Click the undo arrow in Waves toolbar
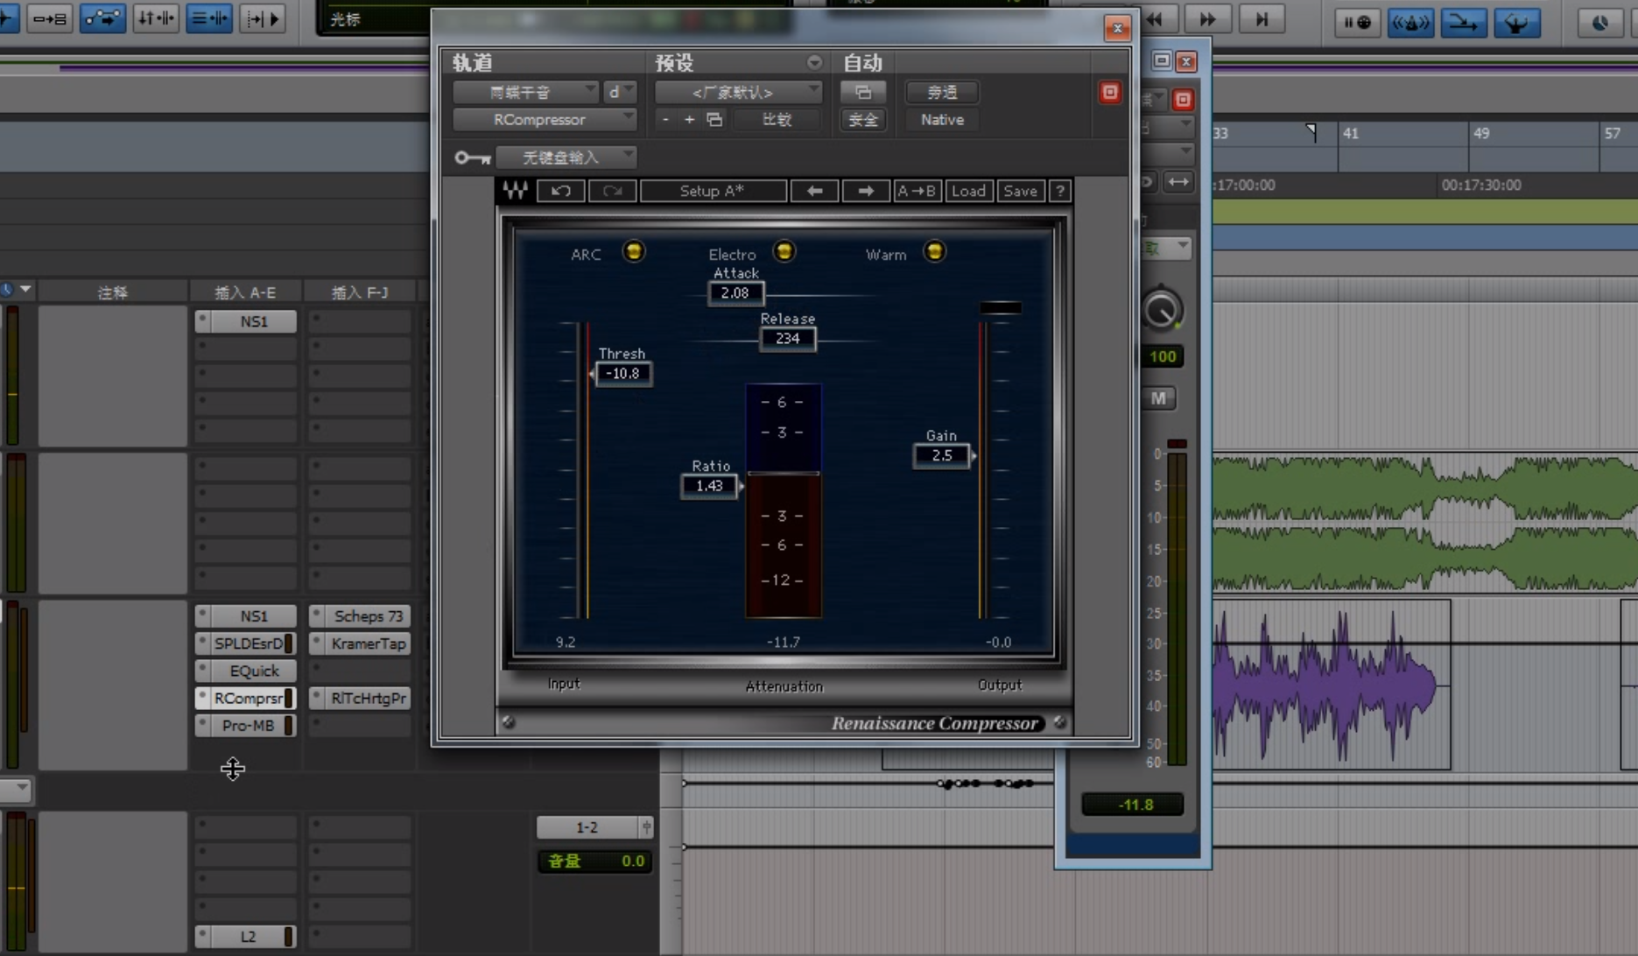The width and height of the screenshot is (1638, 956). [x=561, y=191]
